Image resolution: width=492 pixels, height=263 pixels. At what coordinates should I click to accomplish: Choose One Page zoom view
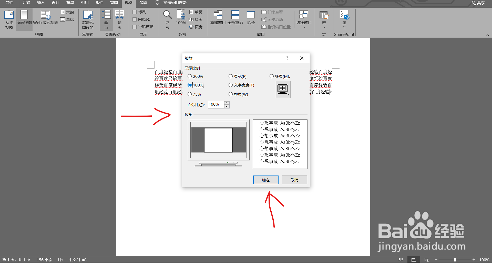point(196,12)
